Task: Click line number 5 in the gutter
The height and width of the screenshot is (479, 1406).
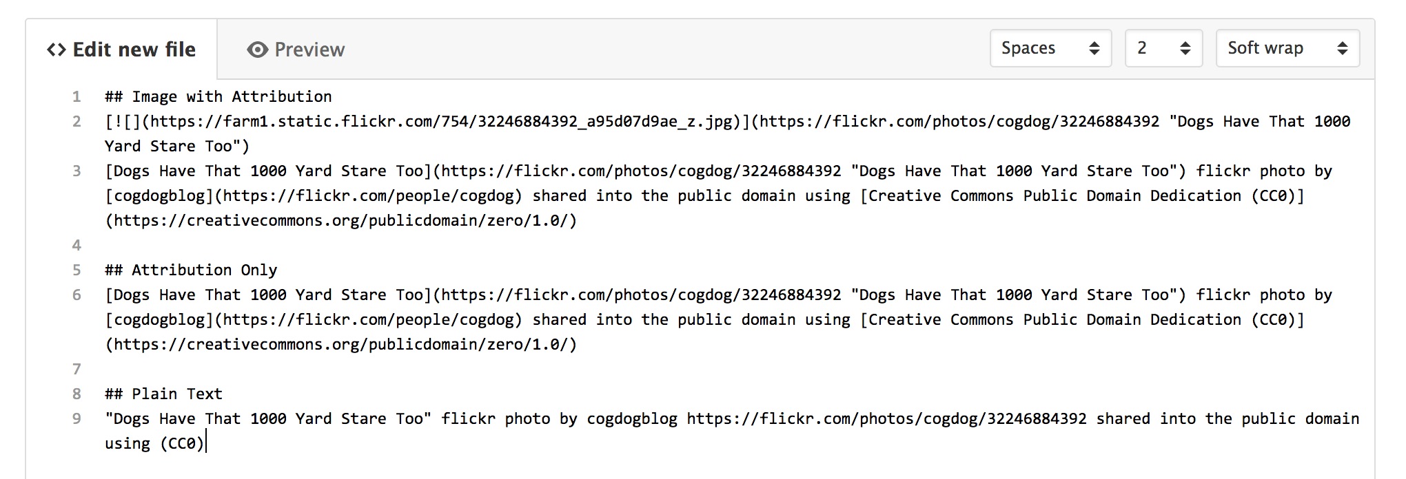Action: 76,270
